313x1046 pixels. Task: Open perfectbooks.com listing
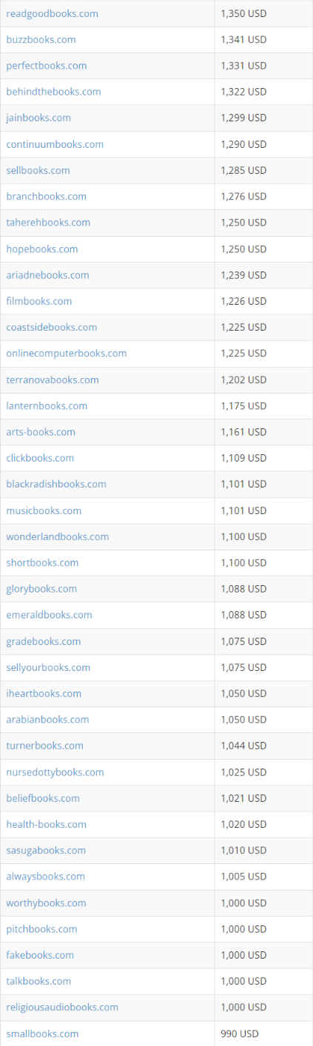pos(47,66)
